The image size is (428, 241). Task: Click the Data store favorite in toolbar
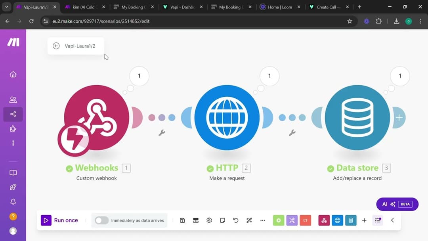coord(351,220)
